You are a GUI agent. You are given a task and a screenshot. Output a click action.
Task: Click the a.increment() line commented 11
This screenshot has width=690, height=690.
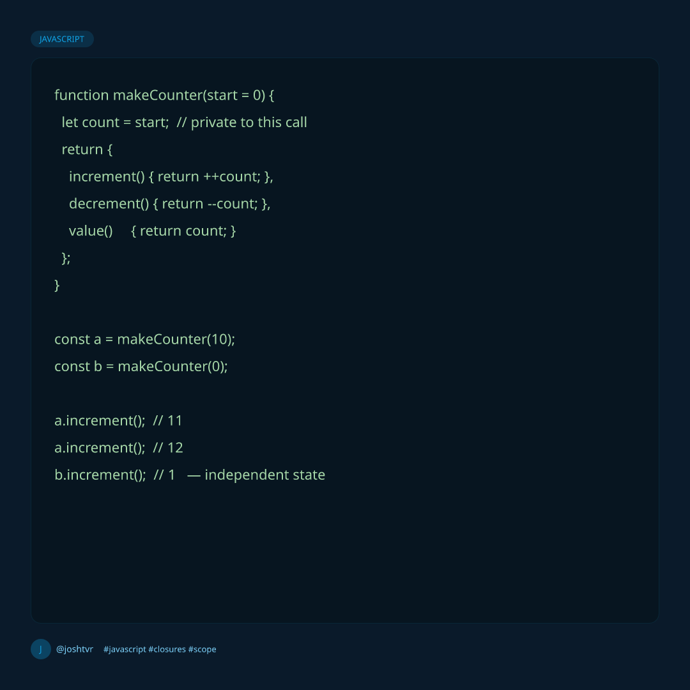tap(118, 420)
